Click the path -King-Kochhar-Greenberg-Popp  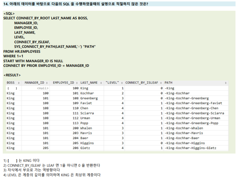pos(191,123)
